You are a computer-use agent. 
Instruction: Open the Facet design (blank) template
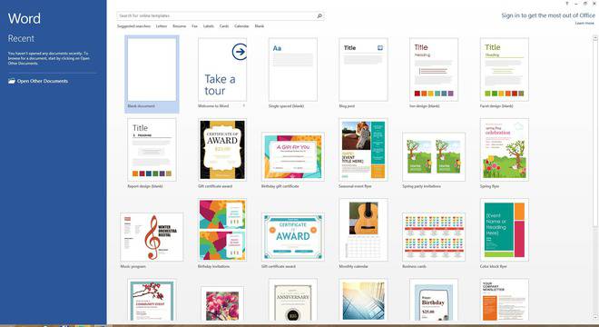pos(505,70)
